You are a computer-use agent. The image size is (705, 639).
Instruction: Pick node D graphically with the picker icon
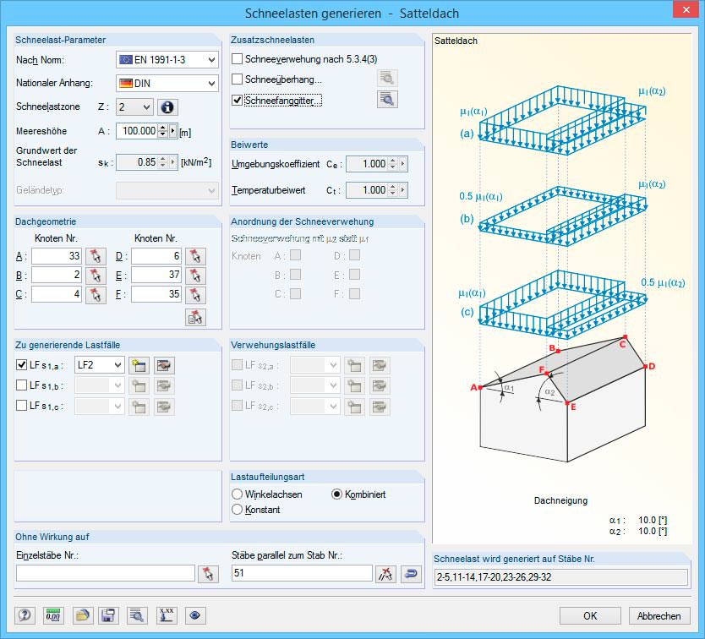pos(195,256)
